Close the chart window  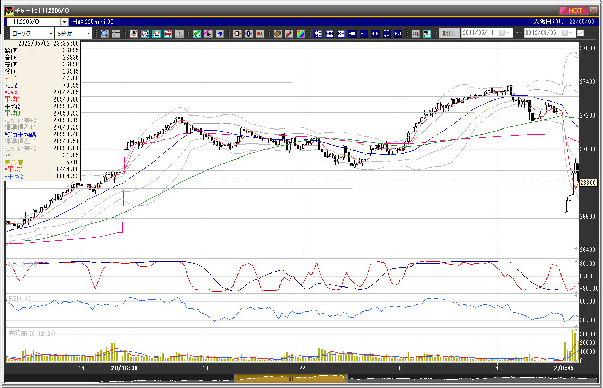pyautogui.click(x=593, y=11)
